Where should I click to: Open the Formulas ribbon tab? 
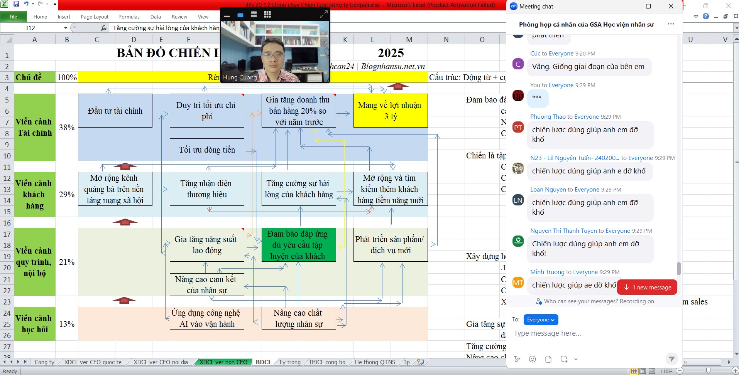click(129, 17)
